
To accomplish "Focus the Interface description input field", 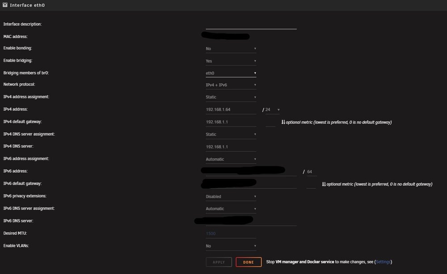I will 251,25.
